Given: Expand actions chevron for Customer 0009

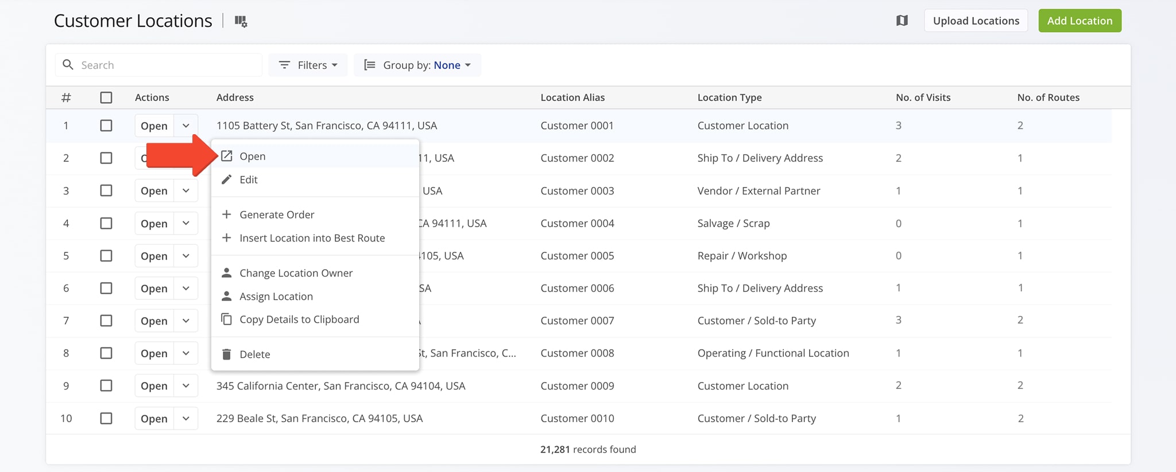Looking at the screenshot, I should coord(186,386).
